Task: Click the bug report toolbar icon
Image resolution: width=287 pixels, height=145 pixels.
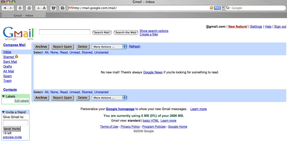Action: pos(62,8)
